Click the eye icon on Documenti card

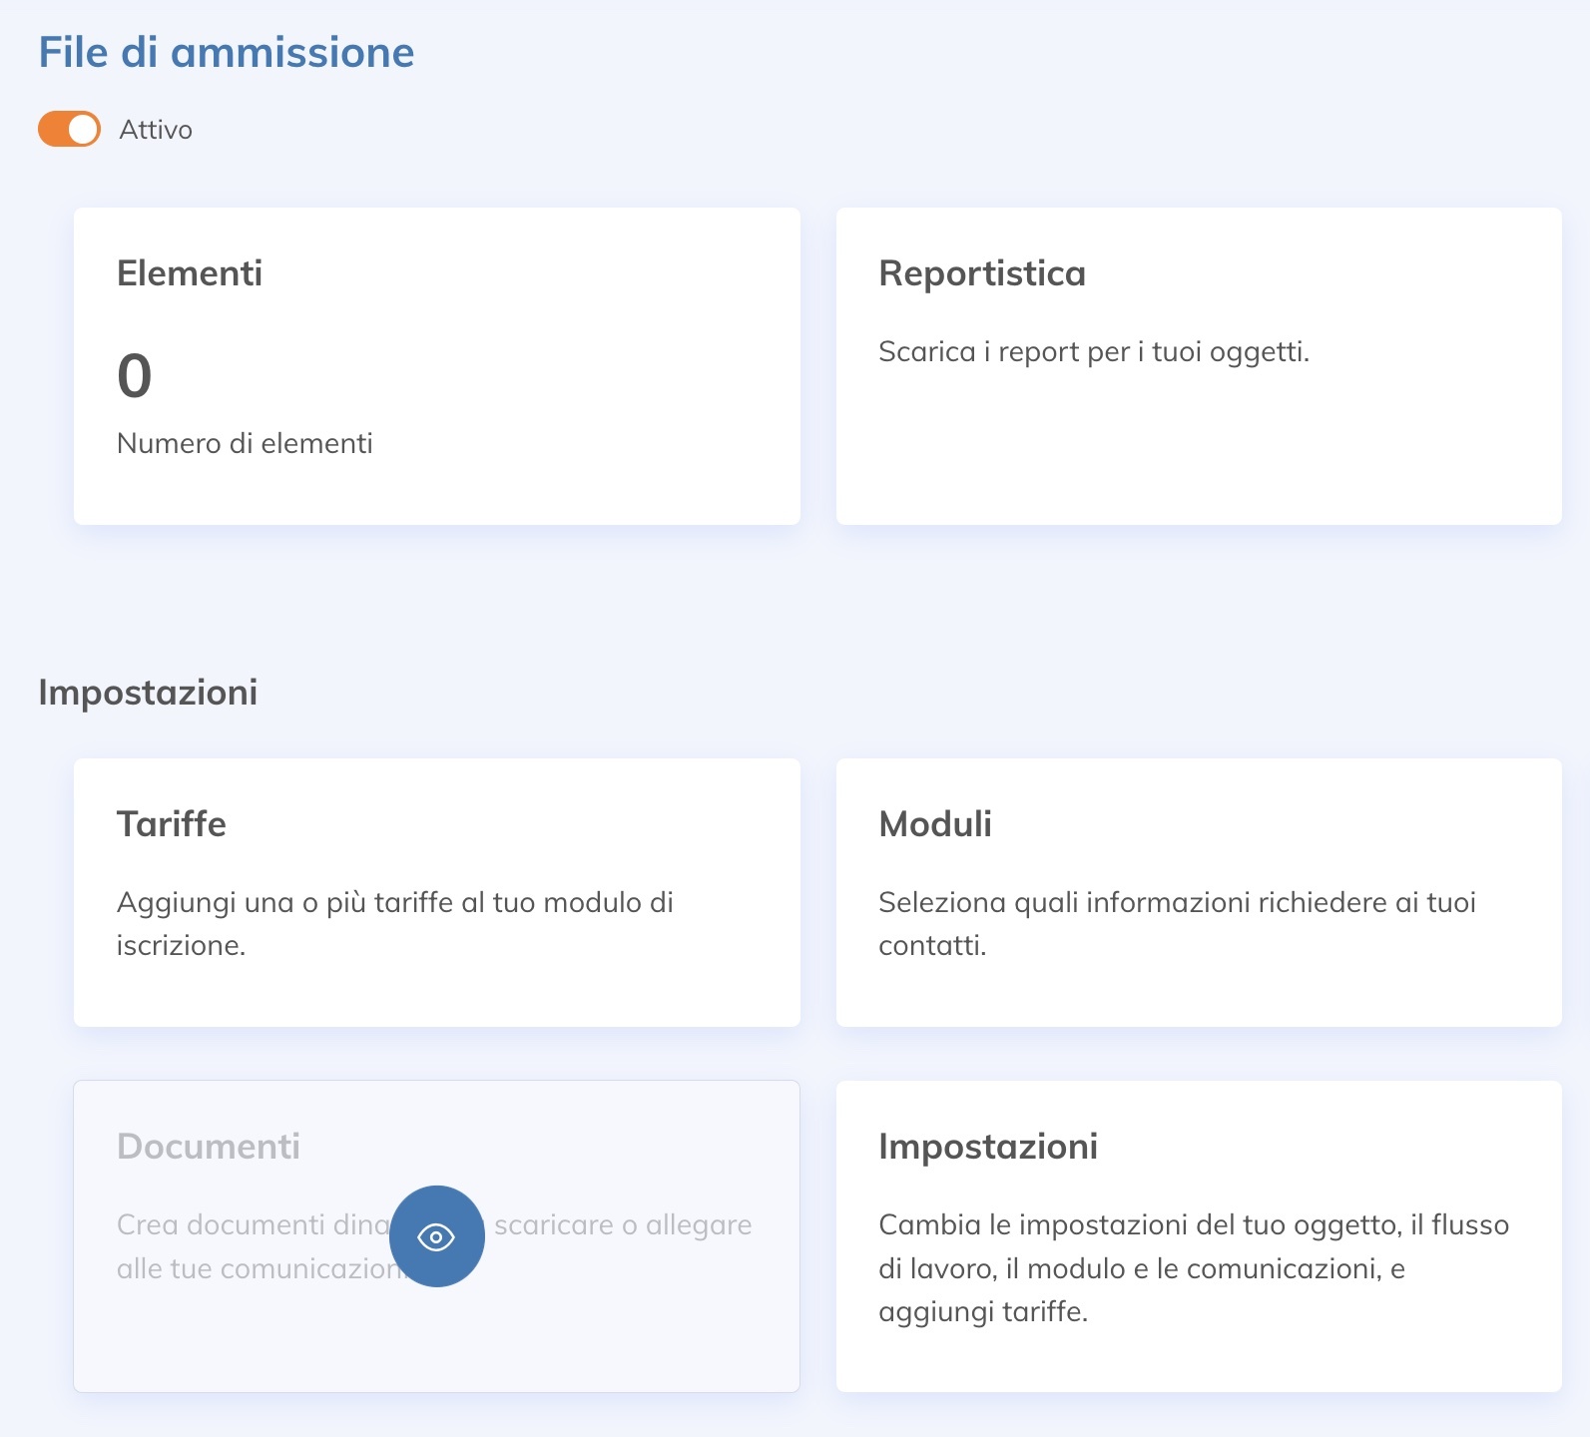(x=436, y=1236)
